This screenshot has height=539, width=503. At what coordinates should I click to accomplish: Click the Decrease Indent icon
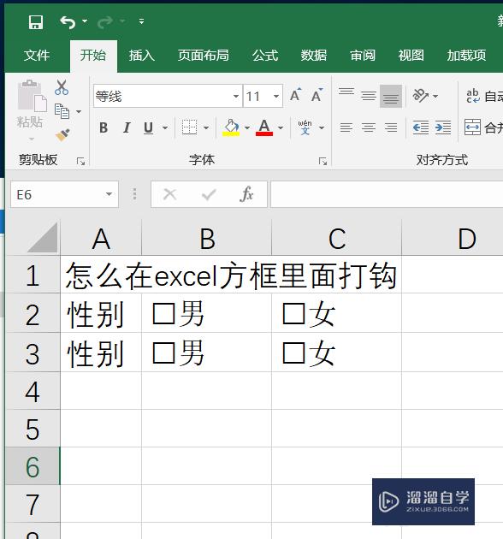pyautogui.click(x=421, y=127)
